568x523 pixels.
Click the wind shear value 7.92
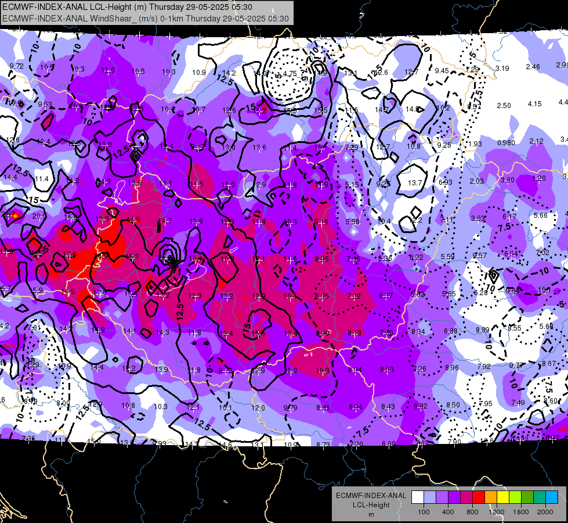[484, 367]
